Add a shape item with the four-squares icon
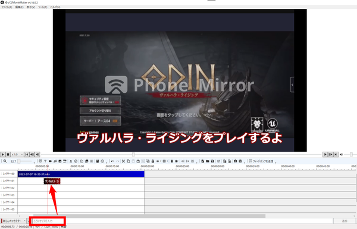 pos(65,161)
